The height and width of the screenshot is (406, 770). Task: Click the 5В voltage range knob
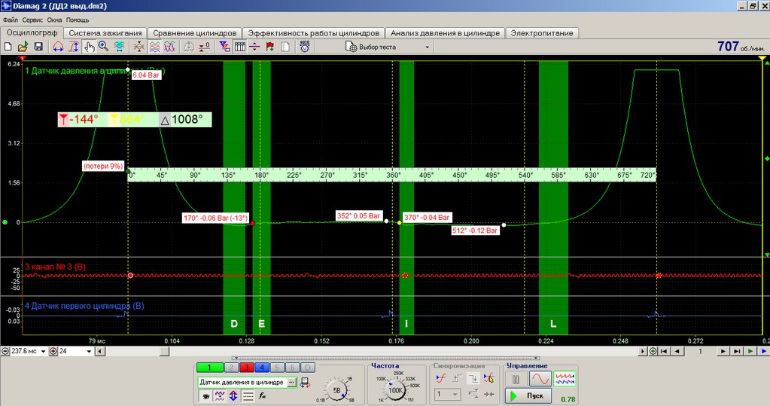click(x=337, y=390)
